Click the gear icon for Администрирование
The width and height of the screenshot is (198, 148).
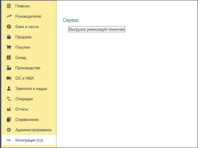[9, 130]
